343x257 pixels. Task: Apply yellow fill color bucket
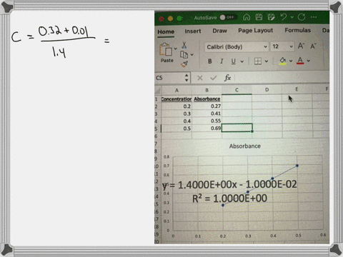283,61
